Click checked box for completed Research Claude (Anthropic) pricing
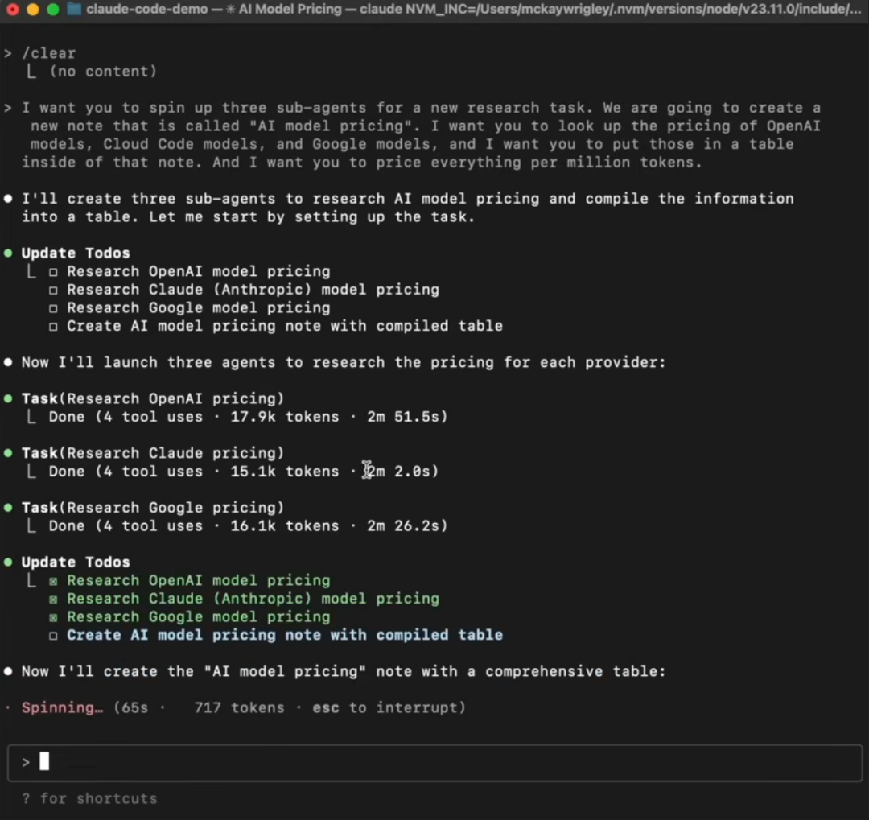The image size is (869, 820). (53, 600)
